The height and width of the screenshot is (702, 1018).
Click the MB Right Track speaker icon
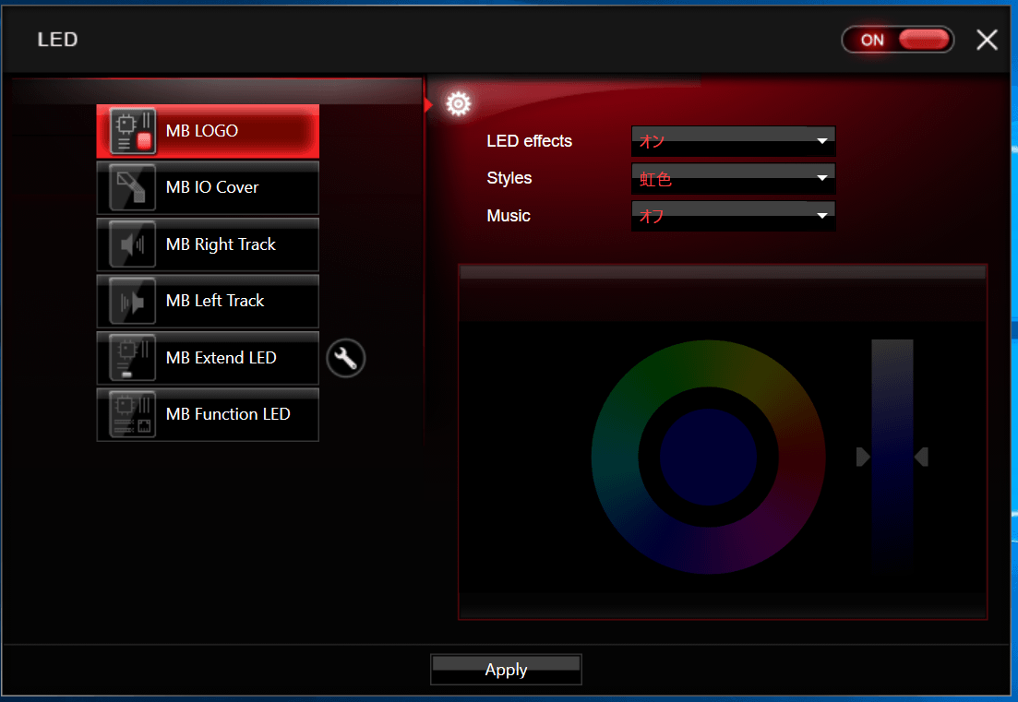point(133,244)
